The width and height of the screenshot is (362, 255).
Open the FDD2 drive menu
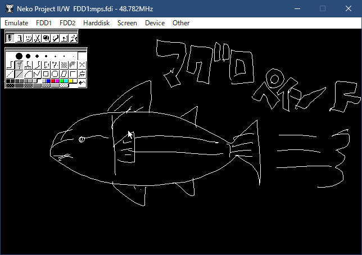tap(67, 23)
